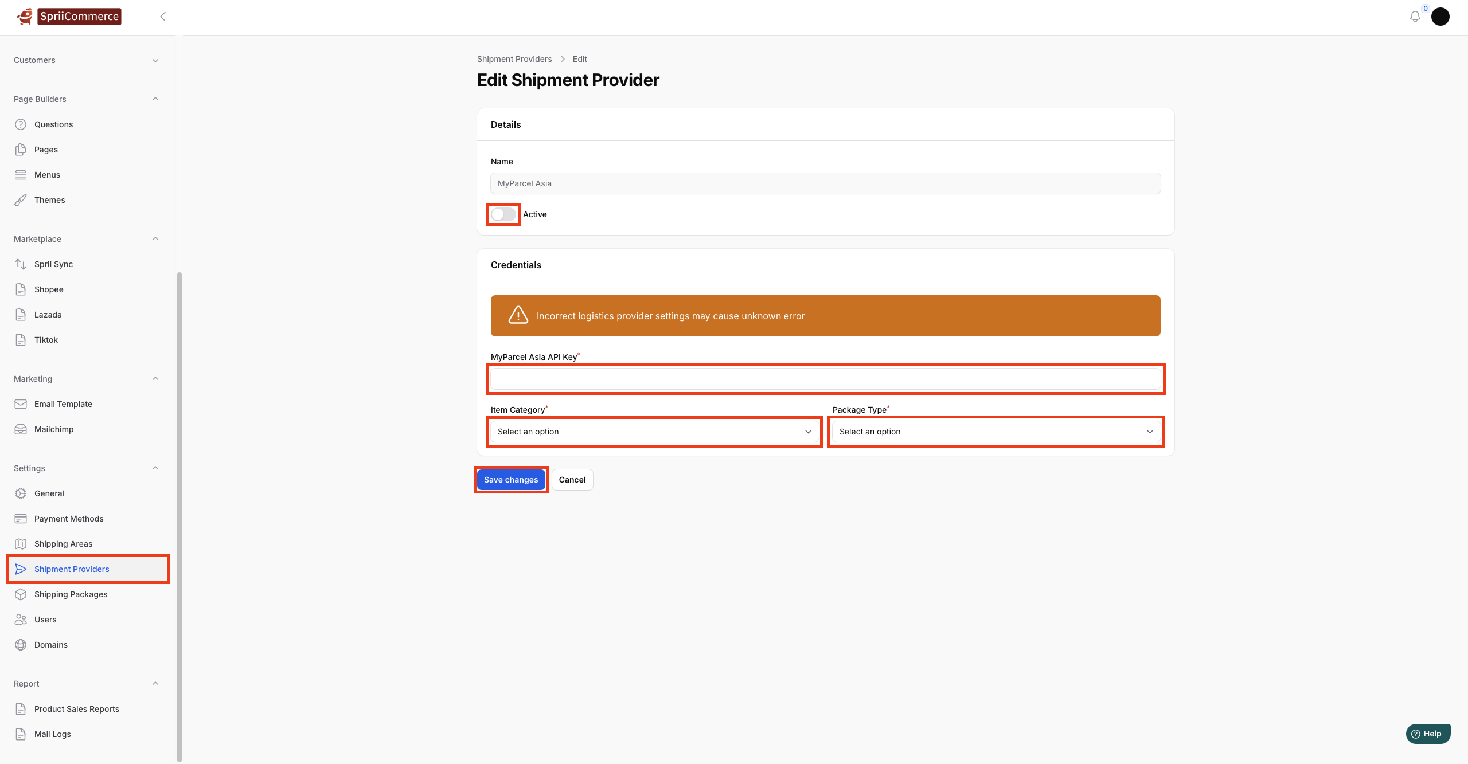
Task: Click the sidebar collapse arrow icon
Action: click(163, 17)
